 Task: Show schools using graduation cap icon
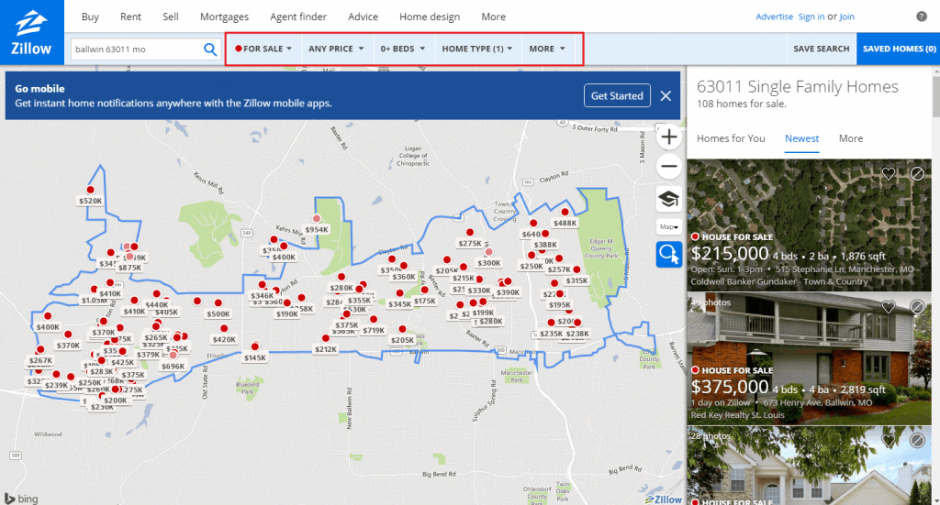669,198
